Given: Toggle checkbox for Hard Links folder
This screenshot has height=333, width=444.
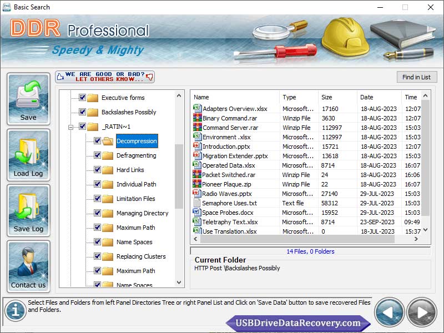Looking at the screenshot, I should [x=98, y=170].
